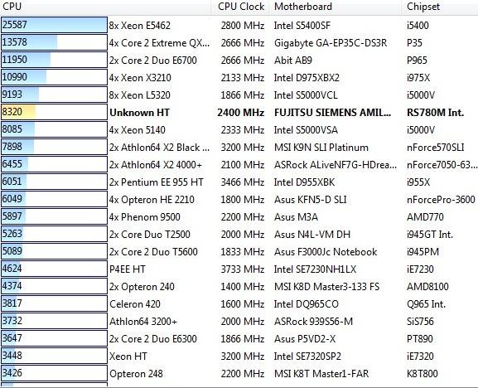Click the i975X chipset cell

[x=418, y=78]
